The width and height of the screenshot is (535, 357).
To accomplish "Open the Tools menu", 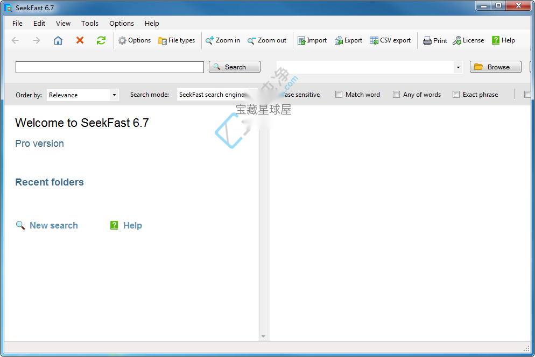I will click(90, 23).
